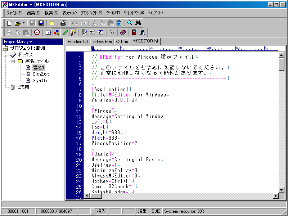Toggle the green pencil toolbar button
Screen dimensions: 288x216
(65, 33)
